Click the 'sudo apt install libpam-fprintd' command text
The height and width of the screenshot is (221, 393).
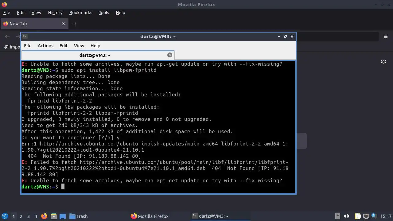pyautogui.click(x=109, y=70)
